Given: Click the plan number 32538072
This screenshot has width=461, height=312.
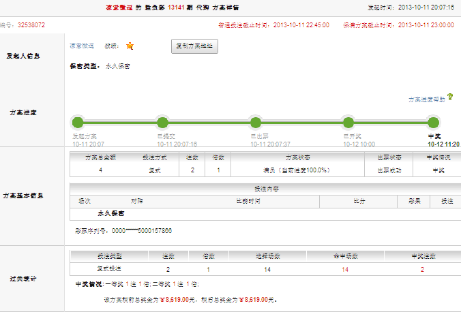Looking at the screenshot, I should [31, 25].
